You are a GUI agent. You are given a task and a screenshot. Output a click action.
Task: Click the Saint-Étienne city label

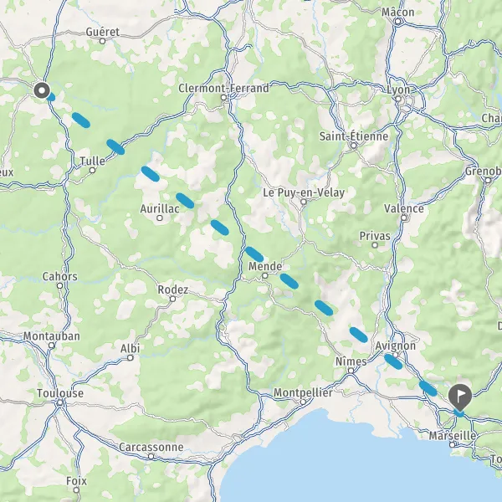(354, 136)
